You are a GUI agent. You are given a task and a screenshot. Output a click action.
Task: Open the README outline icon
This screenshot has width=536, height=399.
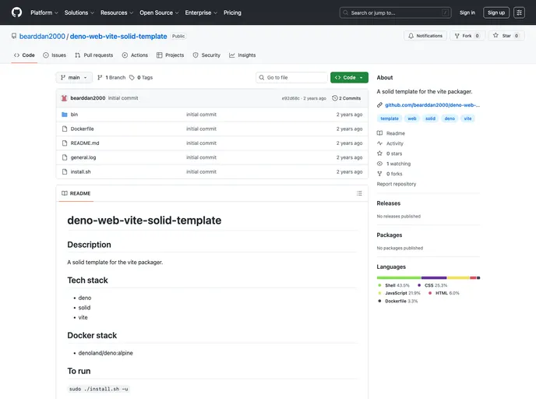coord(359,193)
